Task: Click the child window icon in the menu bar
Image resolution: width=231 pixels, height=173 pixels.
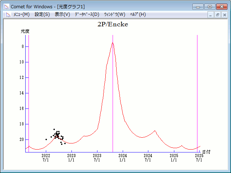Action: point(8,14)
